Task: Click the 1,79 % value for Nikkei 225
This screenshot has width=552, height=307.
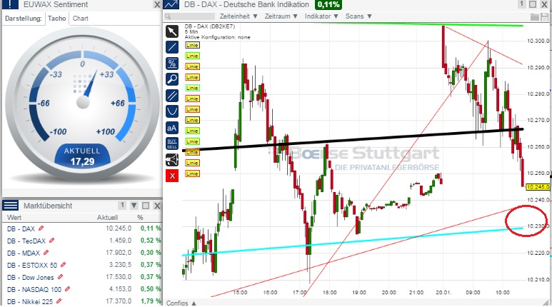Action: tap(151, 301)
